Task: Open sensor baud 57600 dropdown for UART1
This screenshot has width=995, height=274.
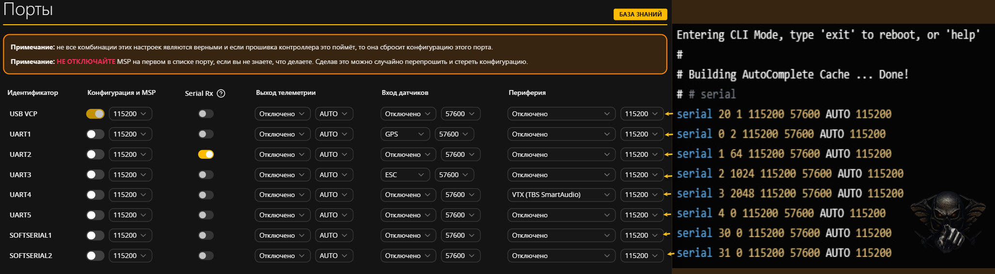Action: (x=455, y=134)
